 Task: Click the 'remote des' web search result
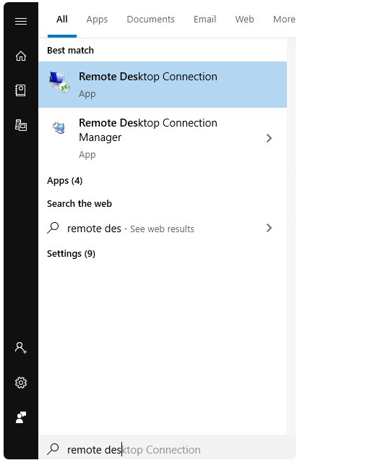[x=163, y=229]
